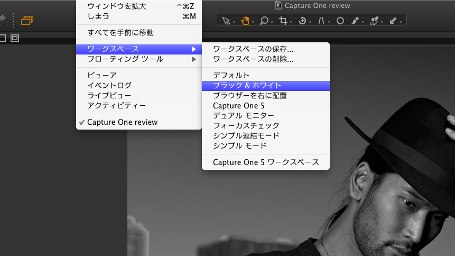The height and width of the screenshot is (256, 455).
Task: Open Rotate tool options dropdown arrow
Action: pos(310,22)
